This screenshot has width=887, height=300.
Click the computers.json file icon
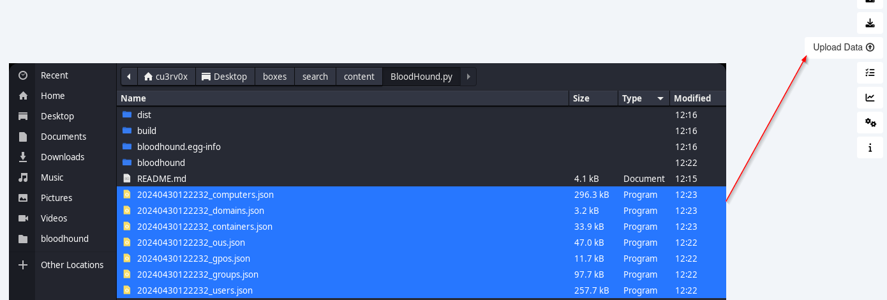126,195
